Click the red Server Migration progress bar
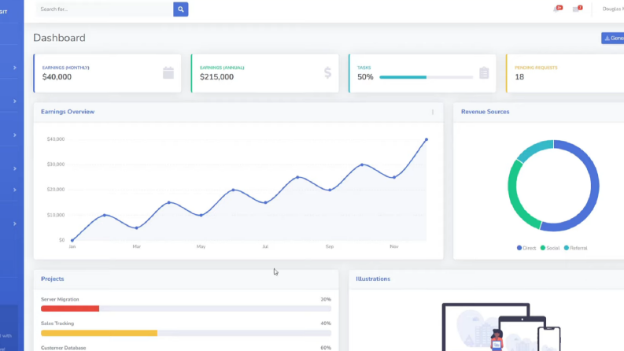 point(70,309)
